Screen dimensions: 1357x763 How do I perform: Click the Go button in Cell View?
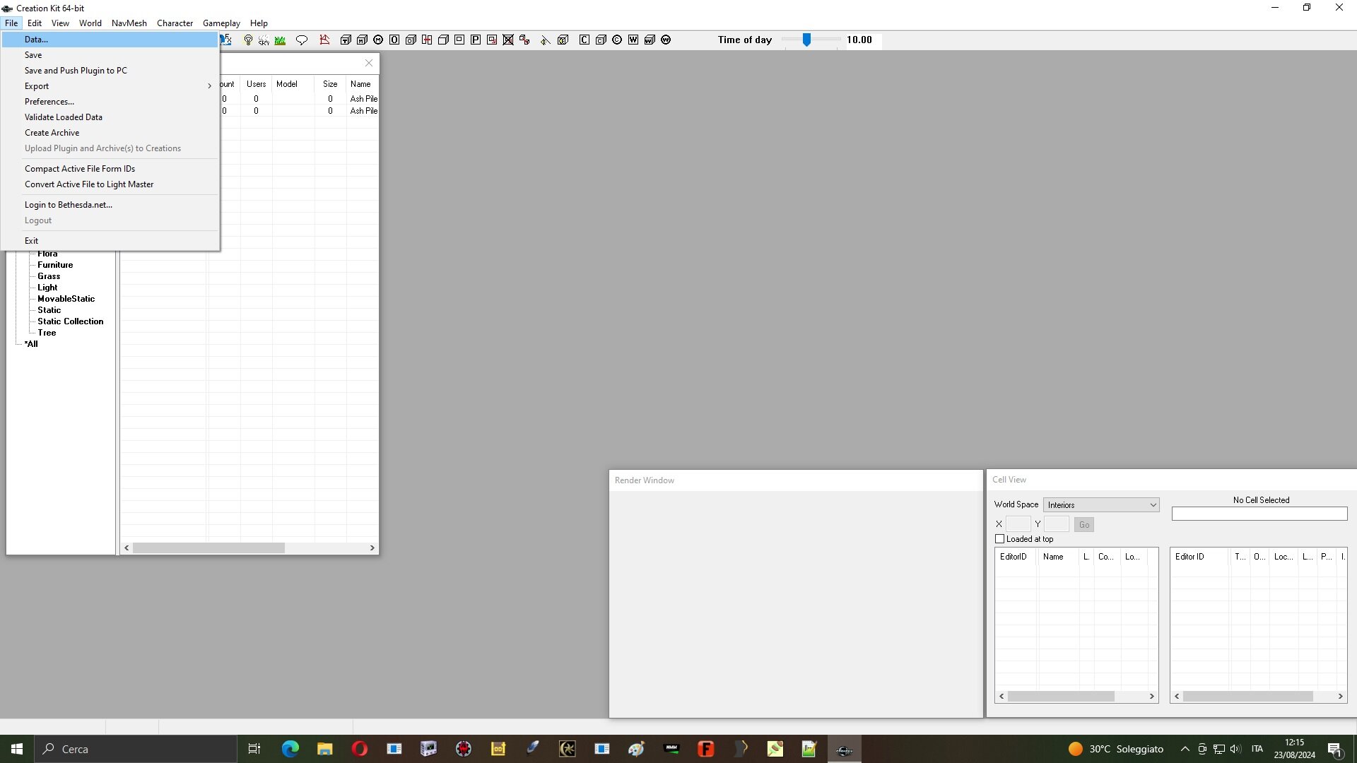click(1084, 525)
